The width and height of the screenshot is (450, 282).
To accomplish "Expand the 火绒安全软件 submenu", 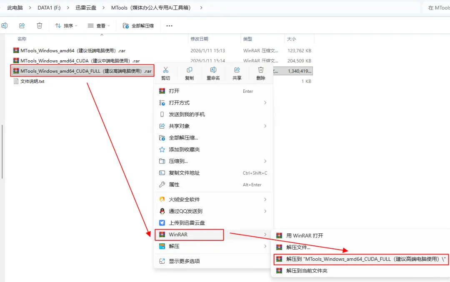I will 213,200.
